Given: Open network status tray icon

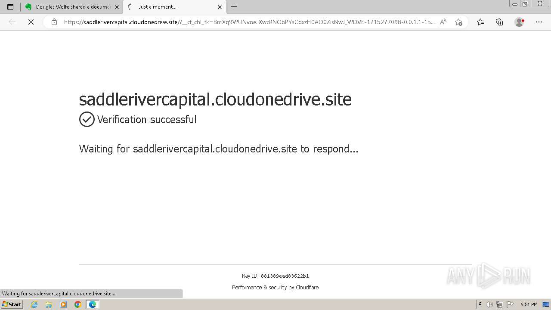Looking at the screenshot, I should coord(500,304).
